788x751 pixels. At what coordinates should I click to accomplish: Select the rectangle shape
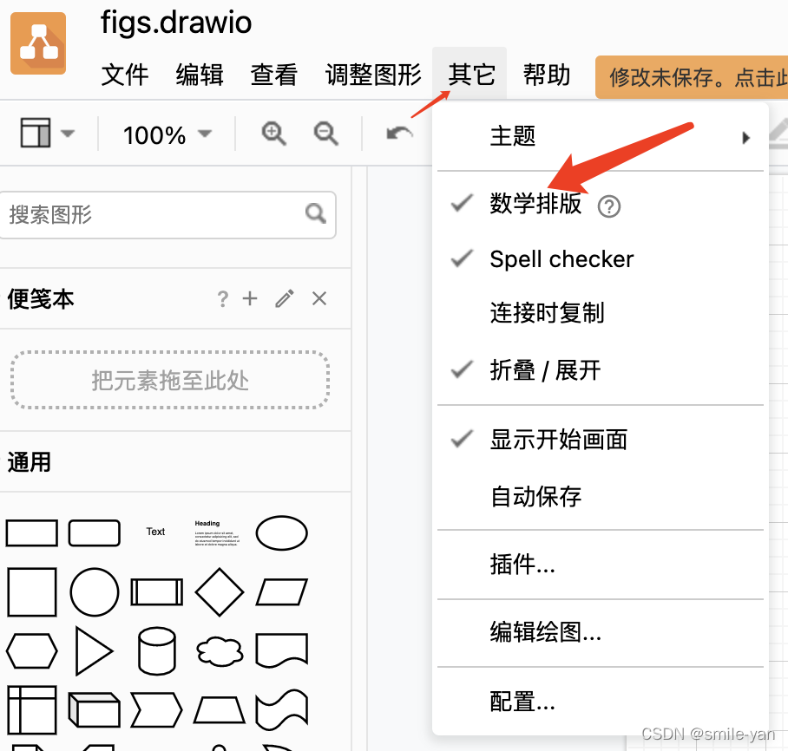click(x=31, y=533)
